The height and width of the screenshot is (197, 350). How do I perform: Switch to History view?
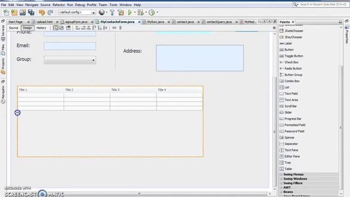point(42,28)
